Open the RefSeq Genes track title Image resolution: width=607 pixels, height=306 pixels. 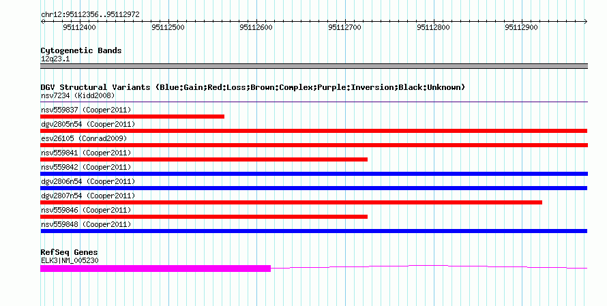pos(70,252)
